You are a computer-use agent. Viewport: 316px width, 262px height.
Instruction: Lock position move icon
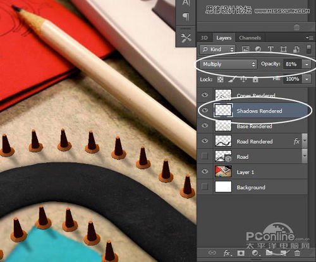[x=243, y=79]
